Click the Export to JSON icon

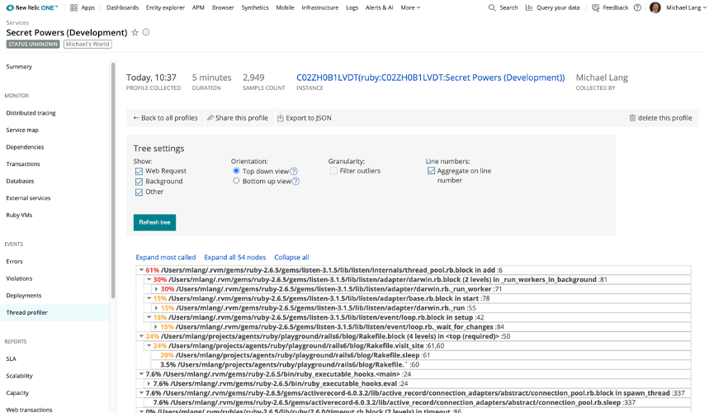pyautogui.click(x=281, y=117)
